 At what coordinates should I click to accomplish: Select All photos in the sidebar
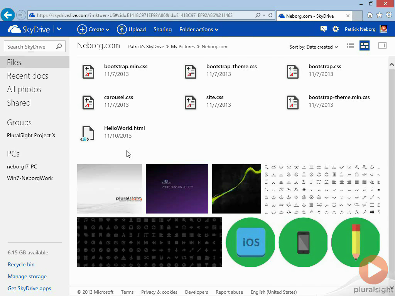point(24,89)
